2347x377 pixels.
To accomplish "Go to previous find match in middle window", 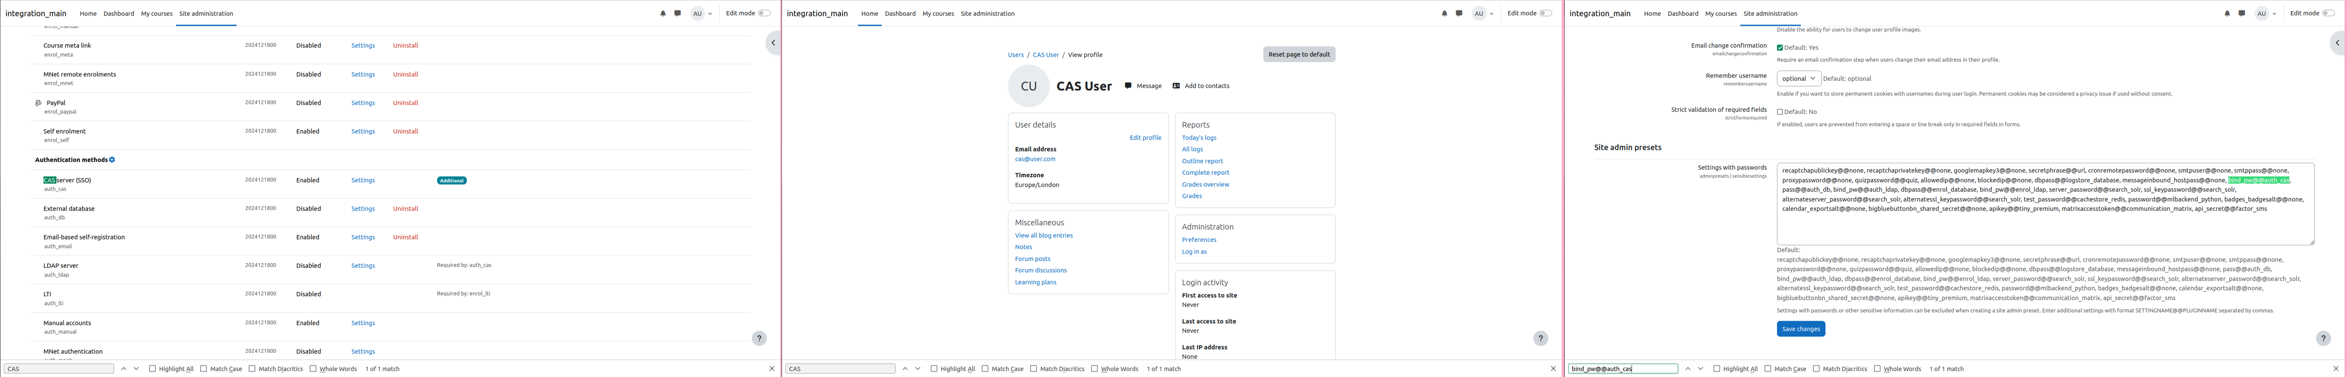I will [906, 369].
